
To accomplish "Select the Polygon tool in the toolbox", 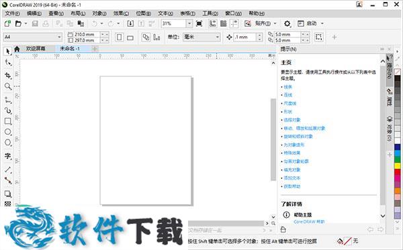I will click(x=7, y=142).
